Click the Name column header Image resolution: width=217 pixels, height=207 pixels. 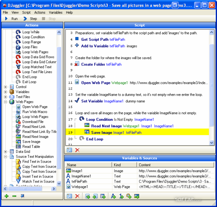click(88, 165)
